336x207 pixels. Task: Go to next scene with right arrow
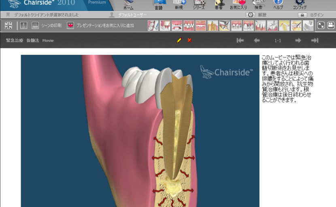click(298, 41)
